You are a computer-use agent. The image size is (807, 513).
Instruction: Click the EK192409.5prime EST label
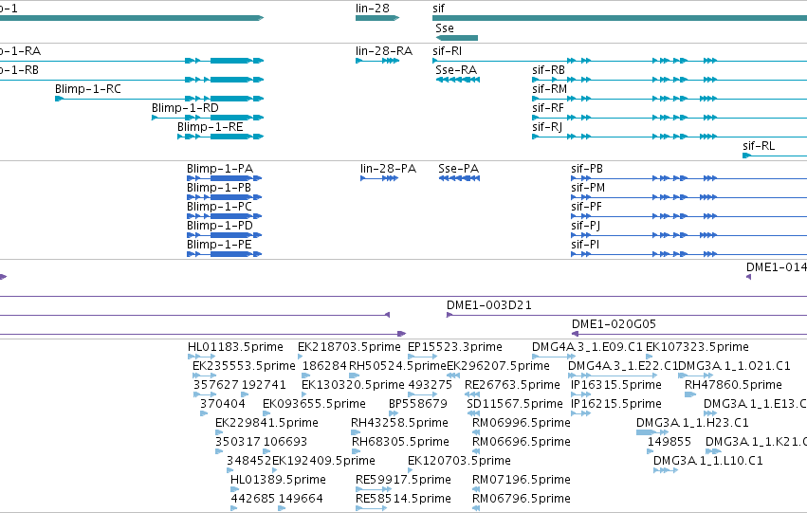[x=323, y=461]
